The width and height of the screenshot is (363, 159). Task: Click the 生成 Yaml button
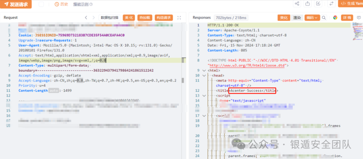[351, 3]
